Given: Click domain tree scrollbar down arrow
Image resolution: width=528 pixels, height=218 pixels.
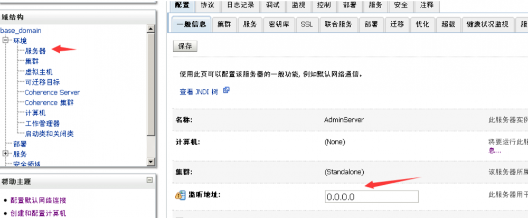Looking at the screenshot, I should (151, 163).
